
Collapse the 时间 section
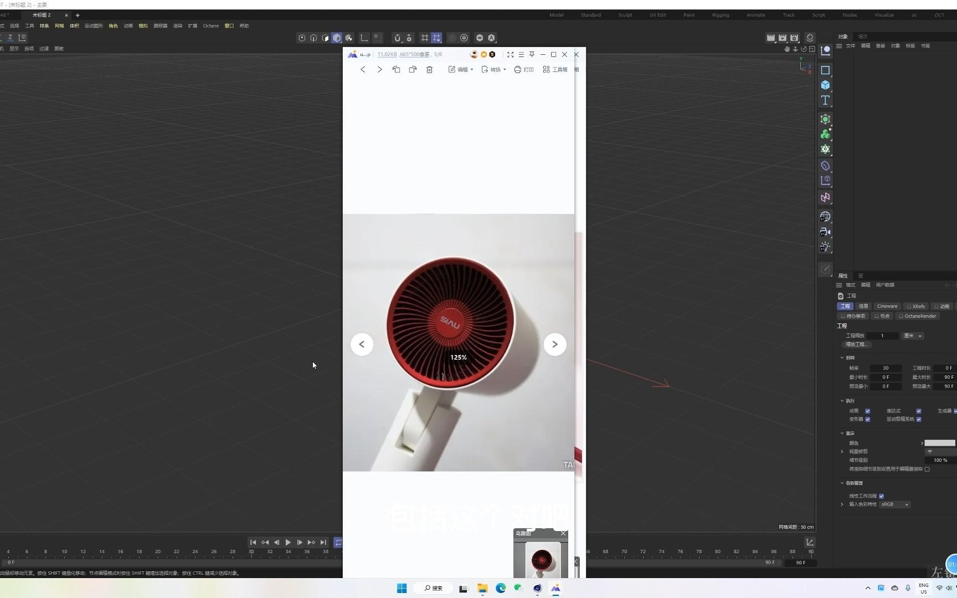[x=842, y=358]
